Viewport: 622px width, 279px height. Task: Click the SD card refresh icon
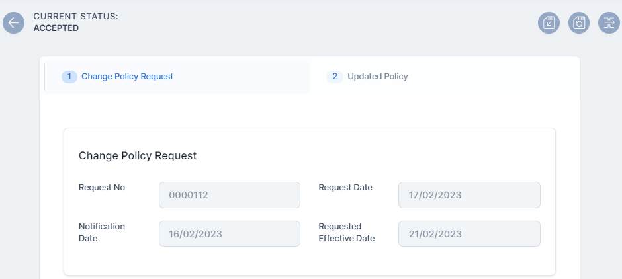pyautogui.click(x=579, y=22)
